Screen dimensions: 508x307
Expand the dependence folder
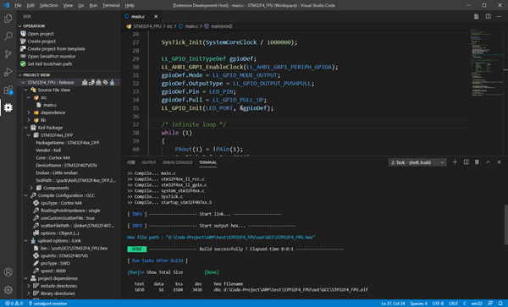(x=29, y=112)
